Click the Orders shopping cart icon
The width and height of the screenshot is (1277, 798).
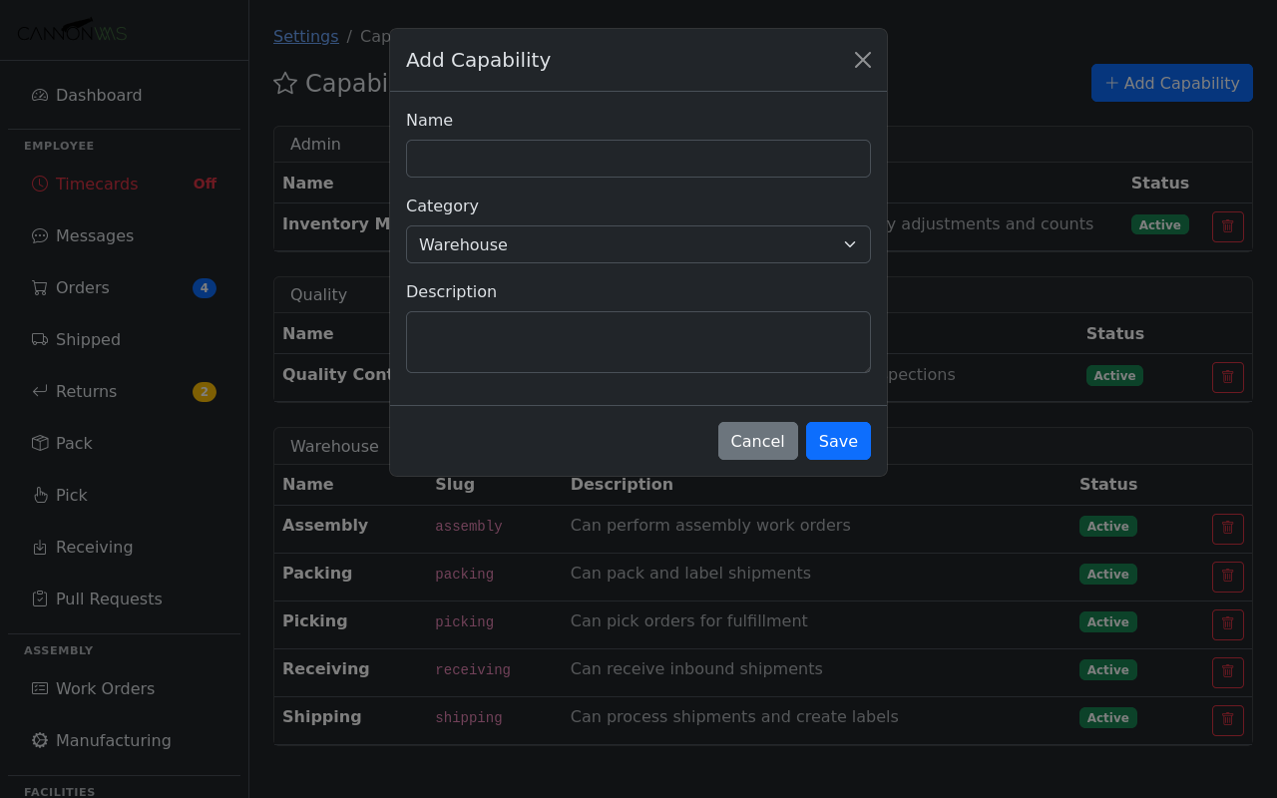(x=39, y=287)
